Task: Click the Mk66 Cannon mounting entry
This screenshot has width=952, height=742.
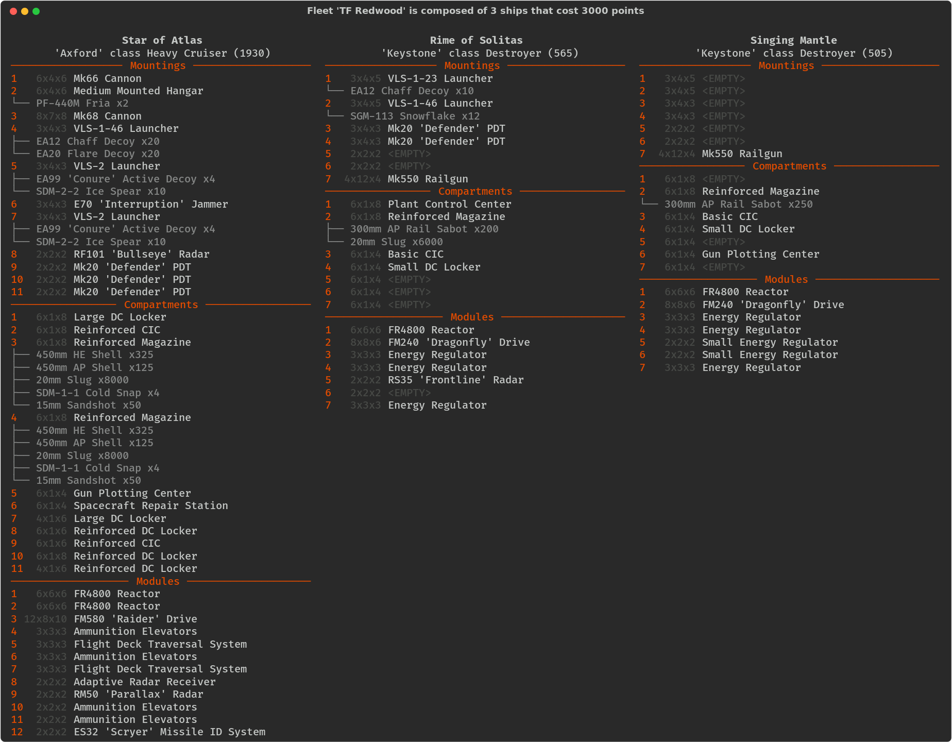Action: (x=107, y=78)
